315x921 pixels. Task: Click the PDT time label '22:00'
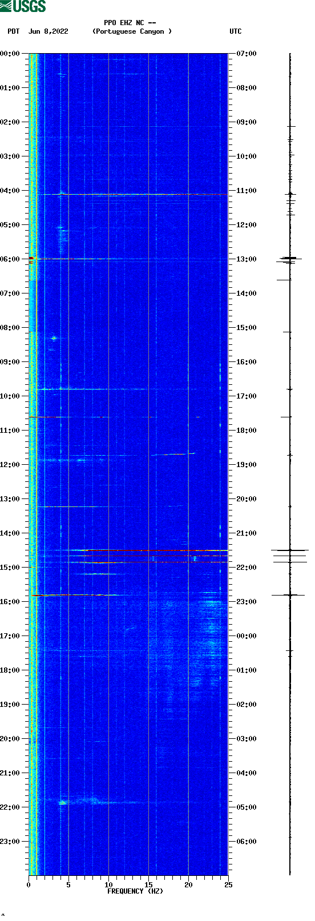point(10,807)
